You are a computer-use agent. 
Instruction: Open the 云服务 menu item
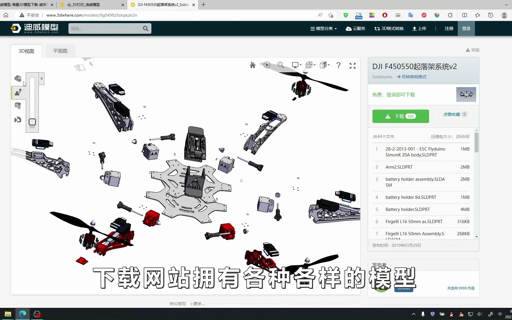(356, 28)
